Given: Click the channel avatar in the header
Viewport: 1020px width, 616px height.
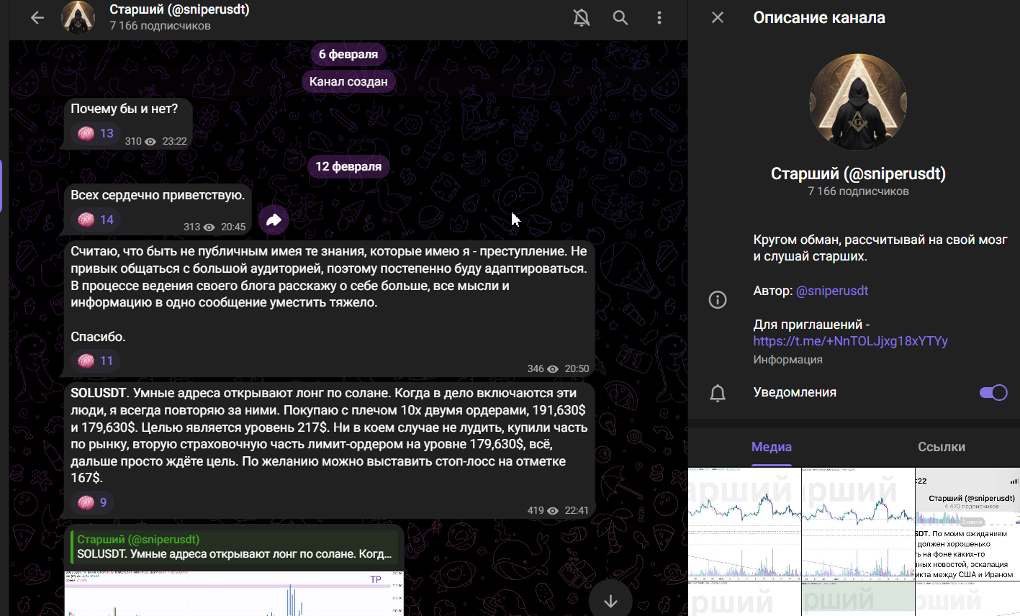Looking at the screenshot, I should tap(78, 18).
